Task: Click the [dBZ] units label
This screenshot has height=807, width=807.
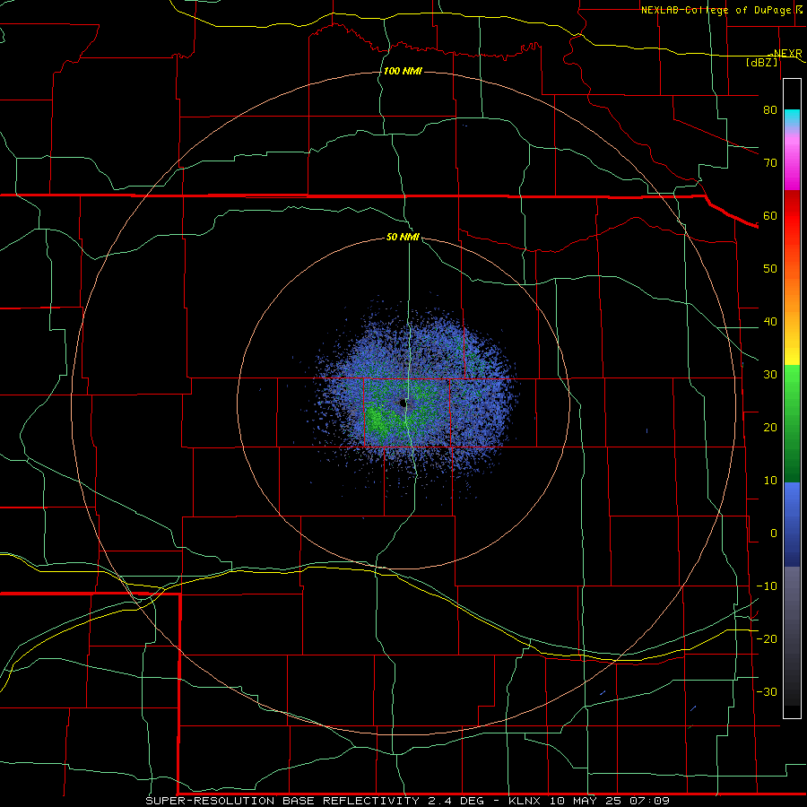Action: click(761, 62)
